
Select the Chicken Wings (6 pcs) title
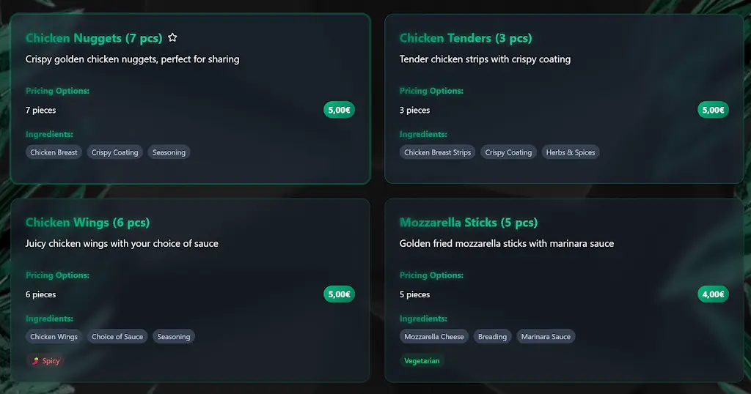(x=87, y=223)
